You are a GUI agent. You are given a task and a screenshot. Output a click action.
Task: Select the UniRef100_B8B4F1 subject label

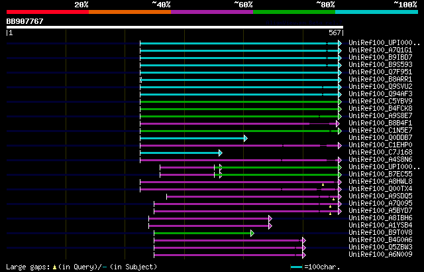(380, 123)
